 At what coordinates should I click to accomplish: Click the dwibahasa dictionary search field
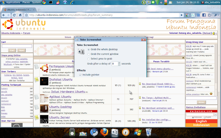[x=200, y=115]
